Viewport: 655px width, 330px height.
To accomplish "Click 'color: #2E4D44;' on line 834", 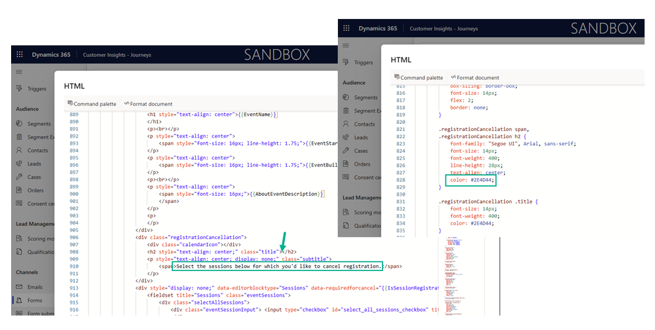I will [472, 223].
